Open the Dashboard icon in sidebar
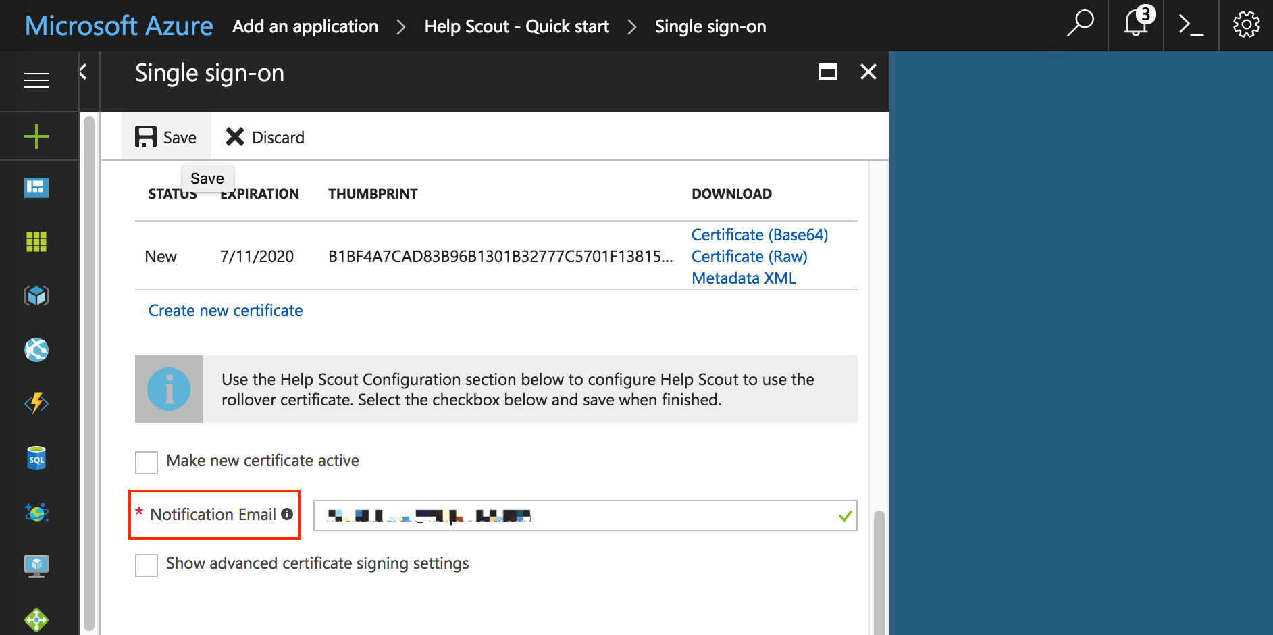1273x635 pixels. pos(36,187)
